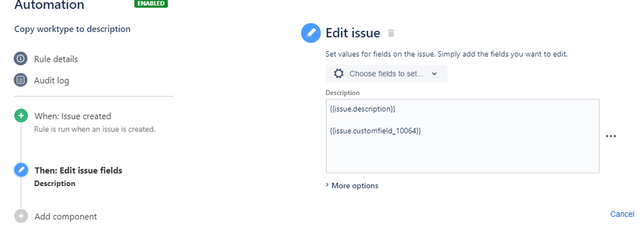Click the large Edit issue pencil icon
Screen dimensions: 640x247
[311, 33]
